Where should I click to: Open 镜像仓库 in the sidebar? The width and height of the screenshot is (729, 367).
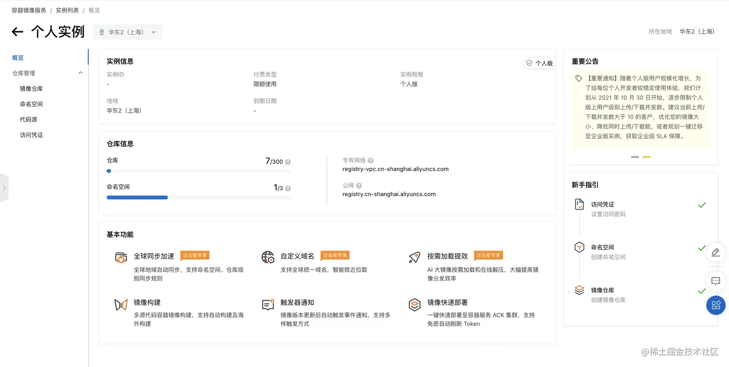coord(31,89)
